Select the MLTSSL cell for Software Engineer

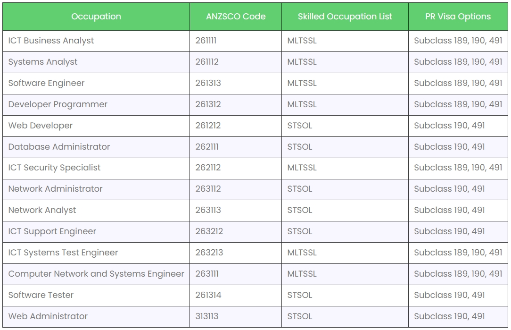click(302, 83)
